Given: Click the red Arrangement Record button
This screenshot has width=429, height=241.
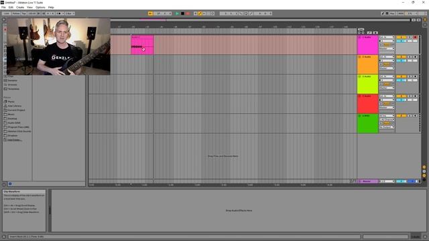Looking at the screenshot, I should [188, 13].
